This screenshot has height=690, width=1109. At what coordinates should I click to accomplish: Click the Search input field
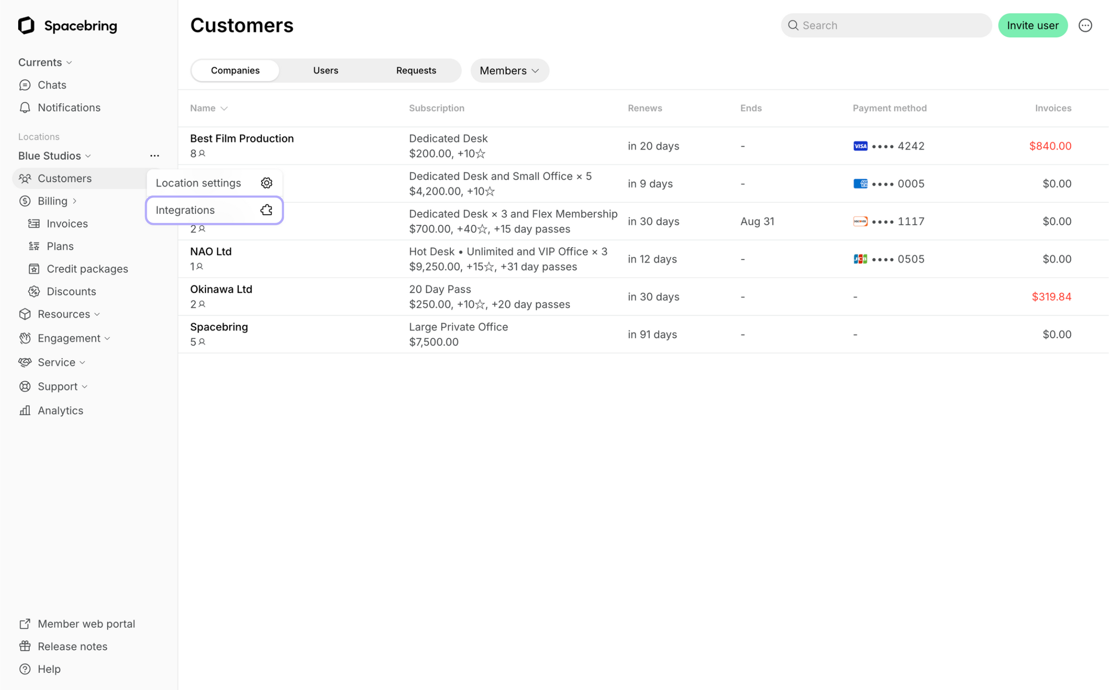886,26
